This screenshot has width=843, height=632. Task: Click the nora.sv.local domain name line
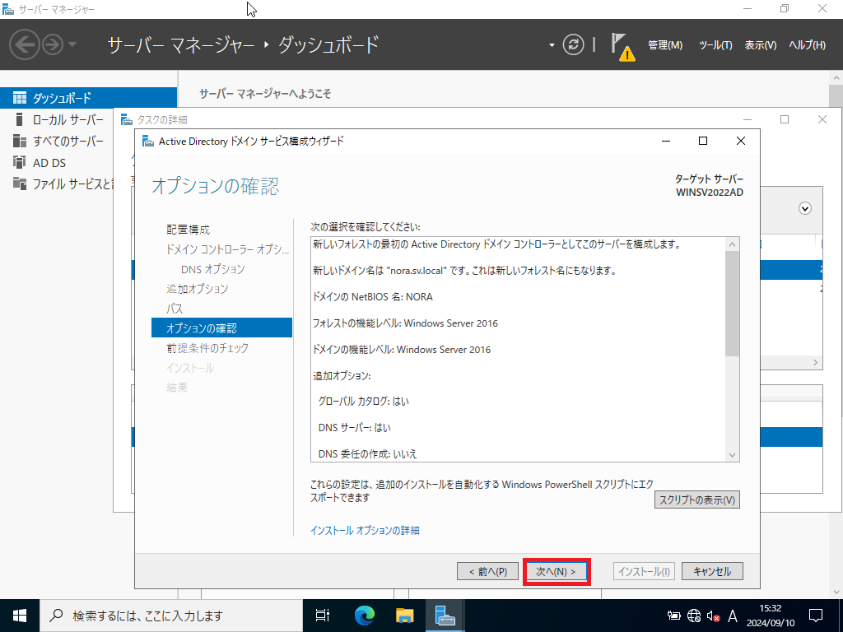pos(464,270)
